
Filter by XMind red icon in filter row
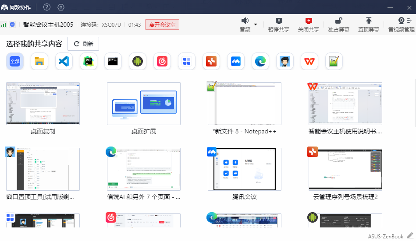click(211, 61)
